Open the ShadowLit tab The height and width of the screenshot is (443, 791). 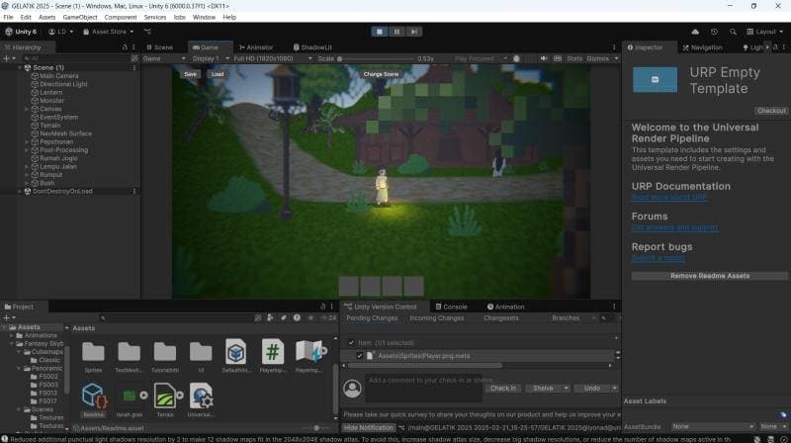(x=312, y=46)
